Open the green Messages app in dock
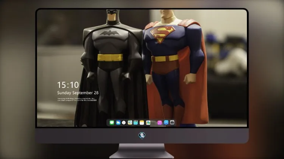284x159 pixels. [112, 122]
